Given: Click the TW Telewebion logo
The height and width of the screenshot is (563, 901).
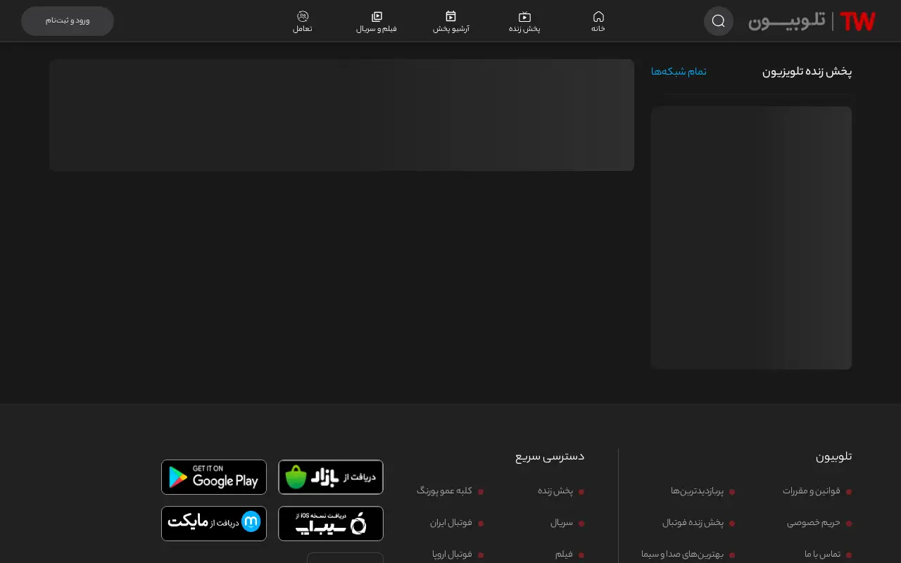Looking at the screenshot, I should click(812, 22).
